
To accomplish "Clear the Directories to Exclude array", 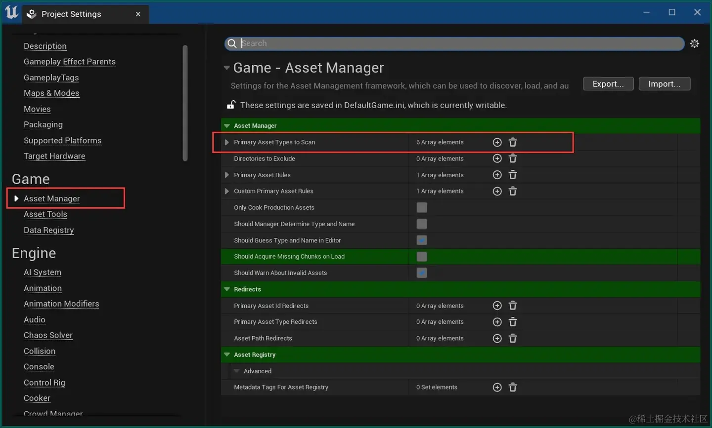I will point(513,158).
